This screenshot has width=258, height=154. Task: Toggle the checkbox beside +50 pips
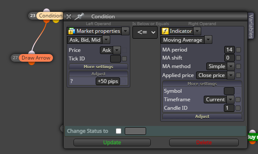point(124,81)
